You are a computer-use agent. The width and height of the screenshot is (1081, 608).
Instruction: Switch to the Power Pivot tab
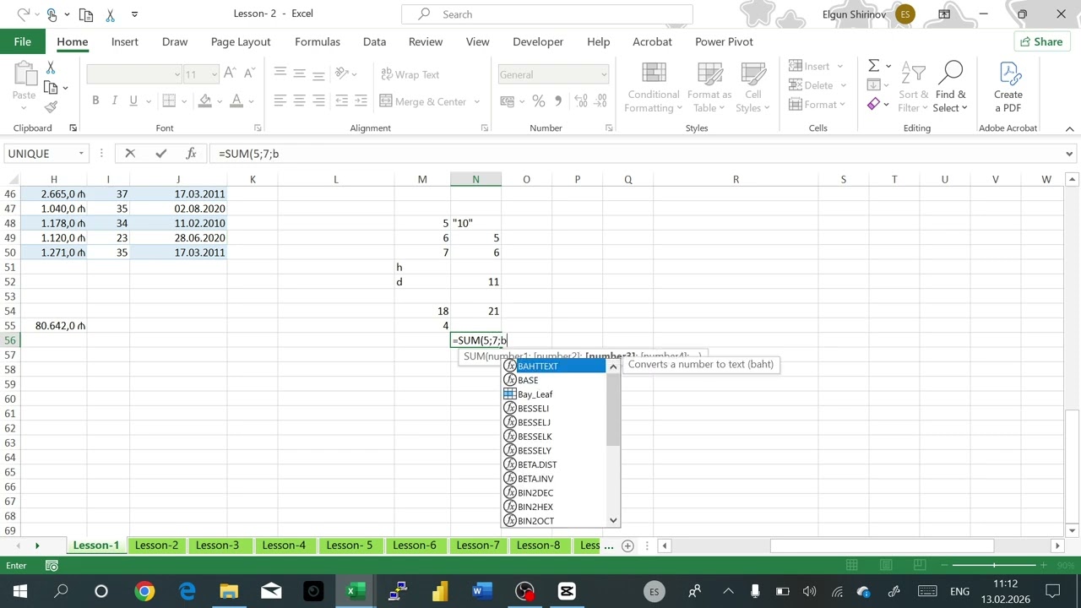[x=724, y=41]
